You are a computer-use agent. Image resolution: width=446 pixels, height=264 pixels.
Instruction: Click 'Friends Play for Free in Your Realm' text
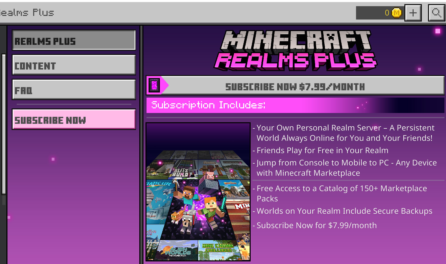pyautogui.click(x=322, y=150)
